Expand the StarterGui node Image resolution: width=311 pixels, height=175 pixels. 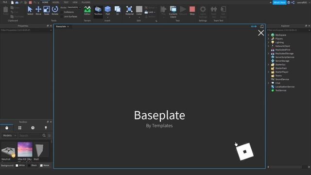pos(269,65)
